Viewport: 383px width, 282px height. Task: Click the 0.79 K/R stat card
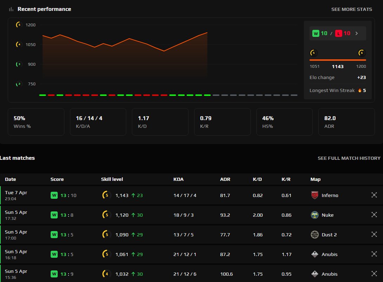click(x=222, y=122)
